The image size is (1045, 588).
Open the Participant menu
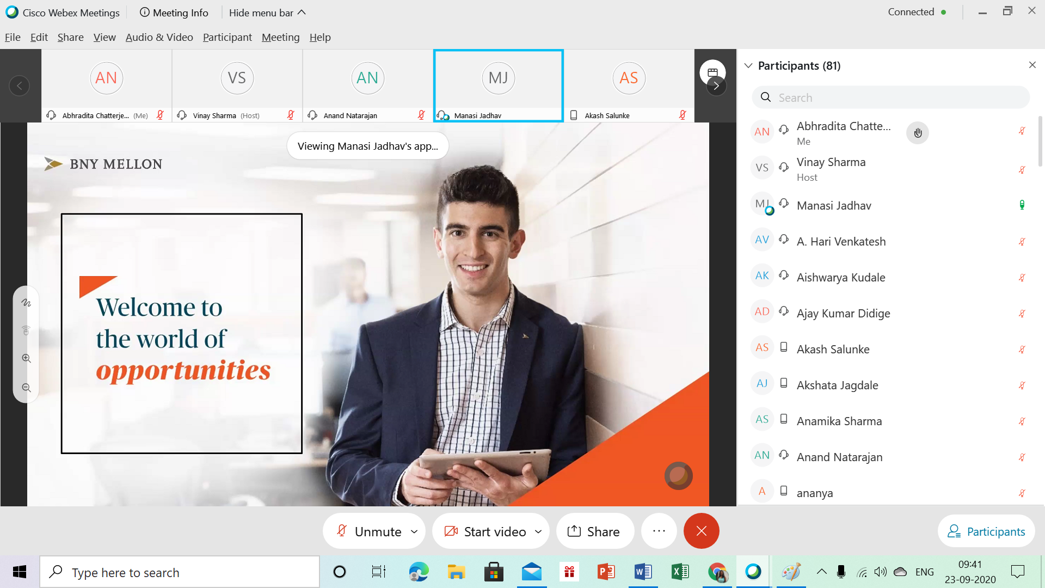coord(227,37)
